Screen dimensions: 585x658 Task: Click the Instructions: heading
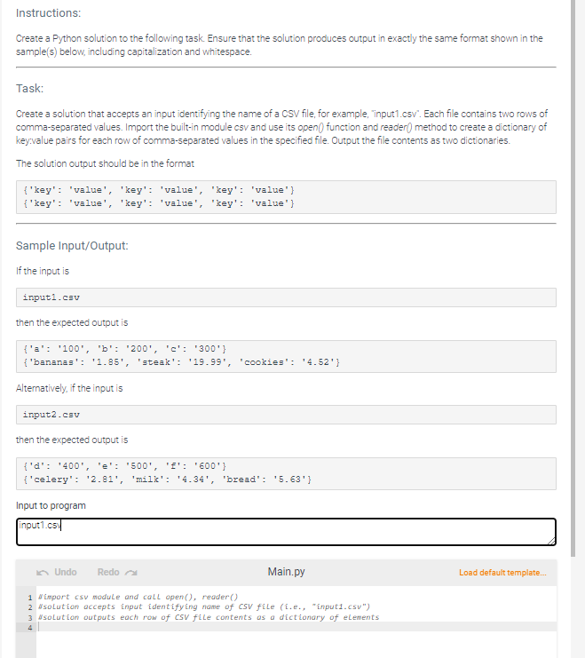pyautogui.click(x=48, y=13)
